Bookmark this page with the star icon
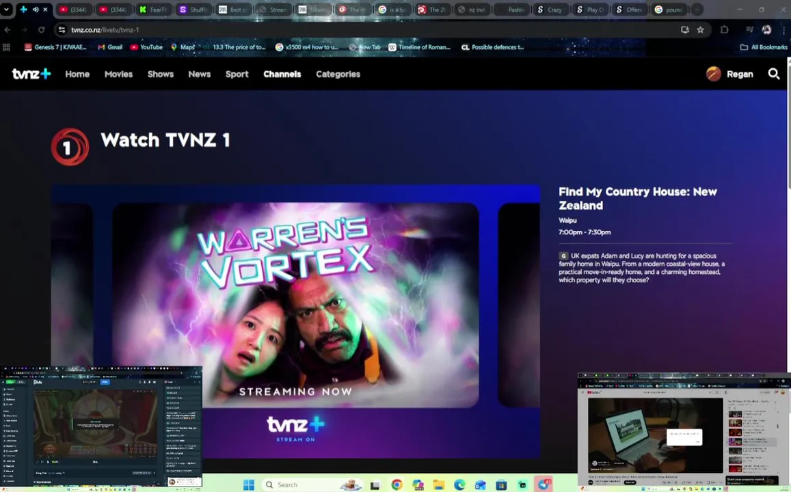The image size is (791, 492). click(x=700, y=30)
